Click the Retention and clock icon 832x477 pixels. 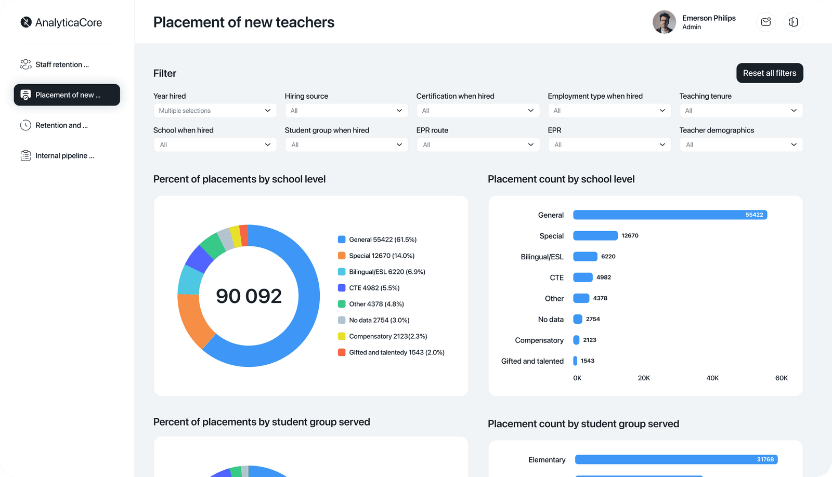25,125
